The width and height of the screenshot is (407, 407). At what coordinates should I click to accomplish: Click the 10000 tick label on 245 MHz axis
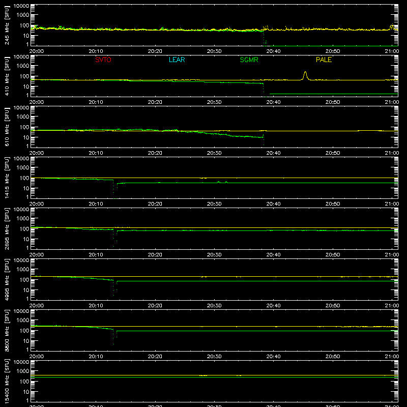click(x=21, y=6)
